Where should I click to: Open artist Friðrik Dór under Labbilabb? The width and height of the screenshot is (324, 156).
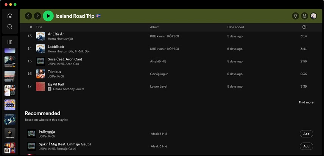pyautogui.click(x=83, y=51)
